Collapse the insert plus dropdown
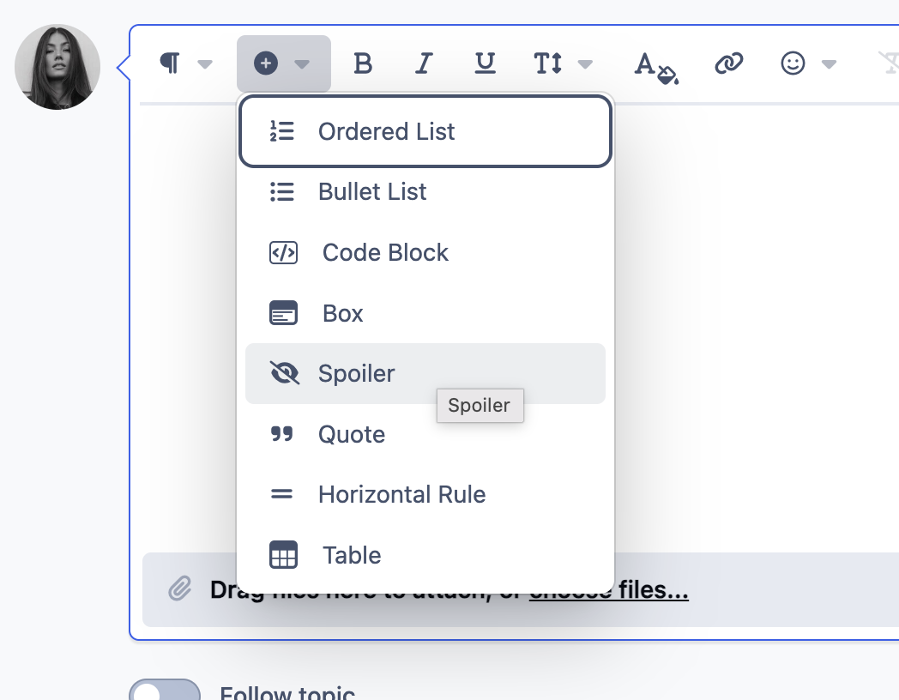This screenshot has width=899, height=700. (x=283, y=63)
